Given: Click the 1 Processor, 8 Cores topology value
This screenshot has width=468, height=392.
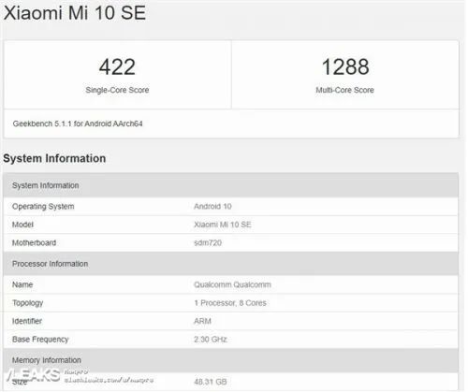Looking at the screenshot, I should tap(230, 303).
